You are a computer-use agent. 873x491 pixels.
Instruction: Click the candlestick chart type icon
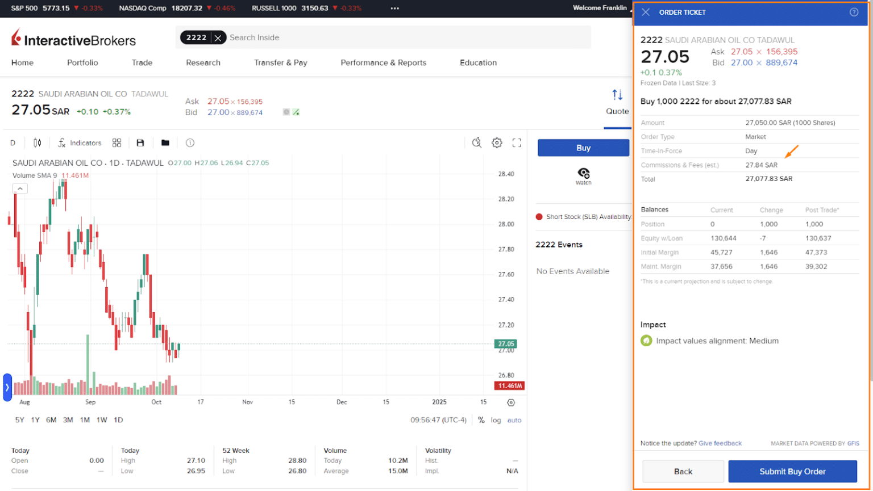click(x=37, y=142)
